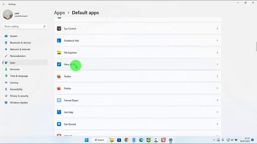Select the Network & internet sidebar icon
Viewport: 257px width, 144px height.
pyautogui.click(x=6, y=49)
